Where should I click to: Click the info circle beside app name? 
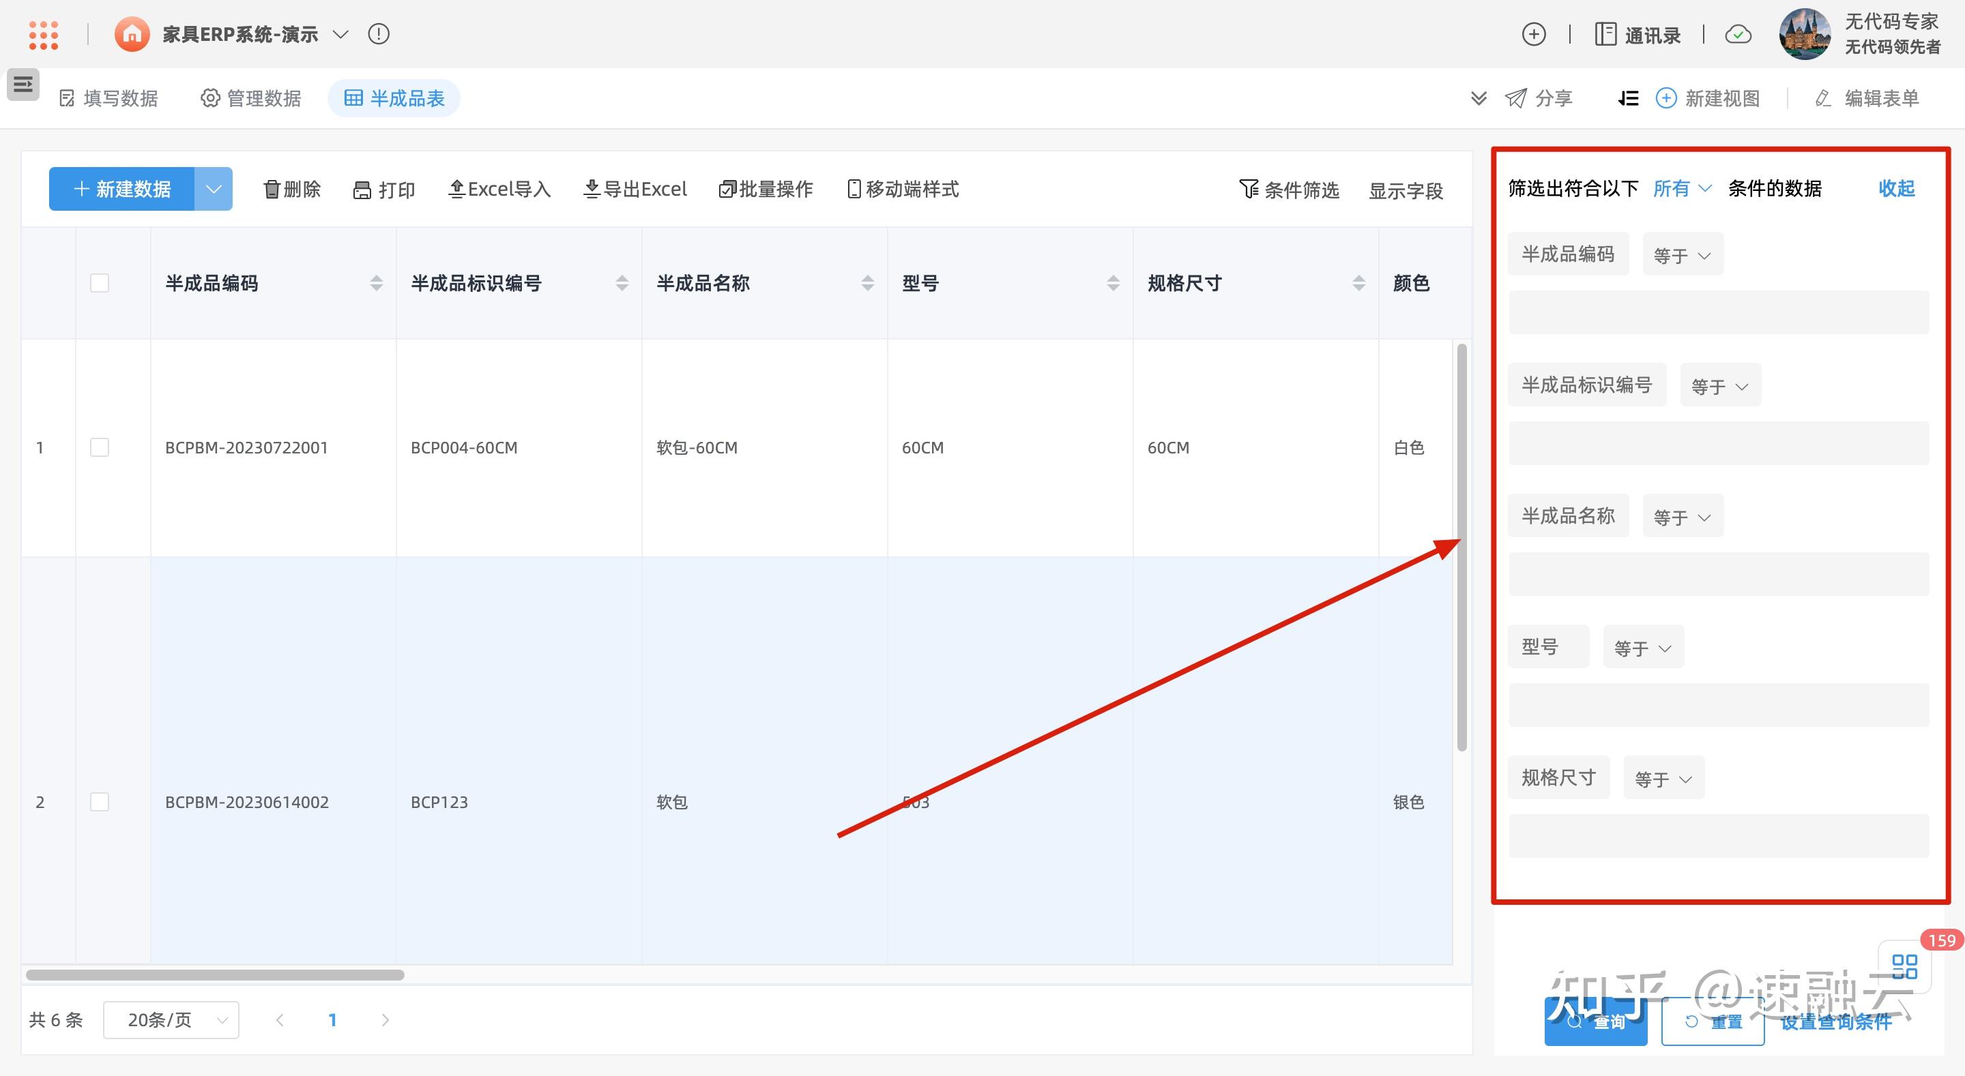click(x=379, y=34)
